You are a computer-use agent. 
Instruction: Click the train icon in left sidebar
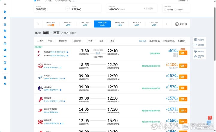pos(5,25)
